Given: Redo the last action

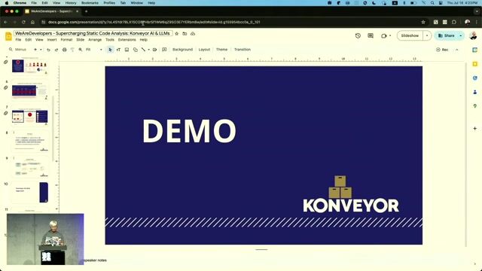Looking at the screenshot, I should click(56, 50).
